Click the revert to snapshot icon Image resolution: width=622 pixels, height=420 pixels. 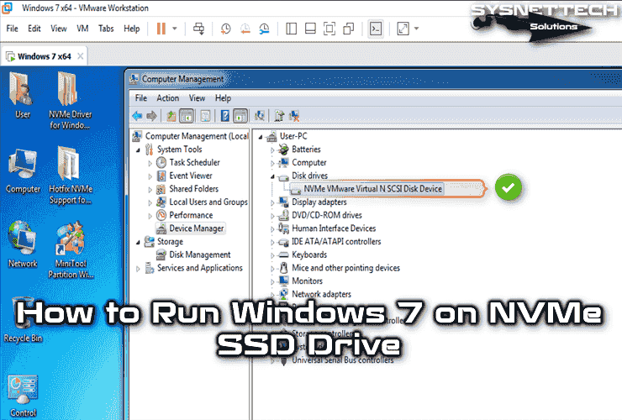245,29
